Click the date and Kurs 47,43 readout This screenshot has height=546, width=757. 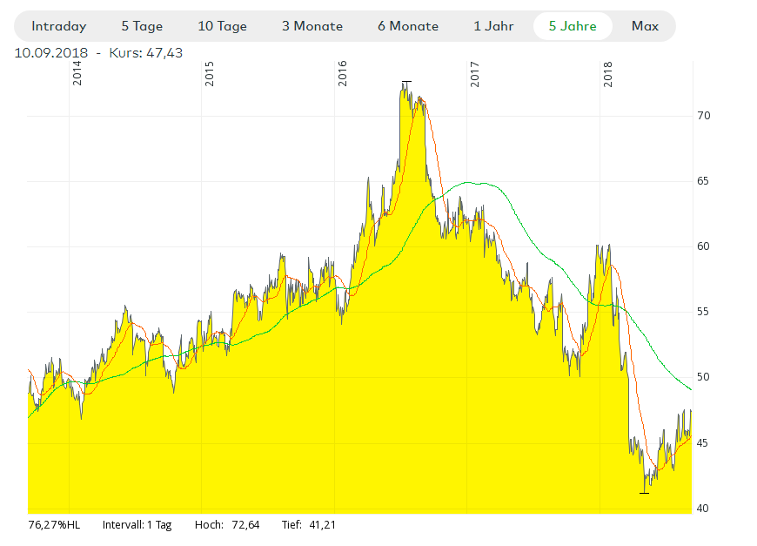tap(98, 52)
